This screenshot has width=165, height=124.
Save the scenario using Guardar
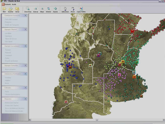point(10,10)
